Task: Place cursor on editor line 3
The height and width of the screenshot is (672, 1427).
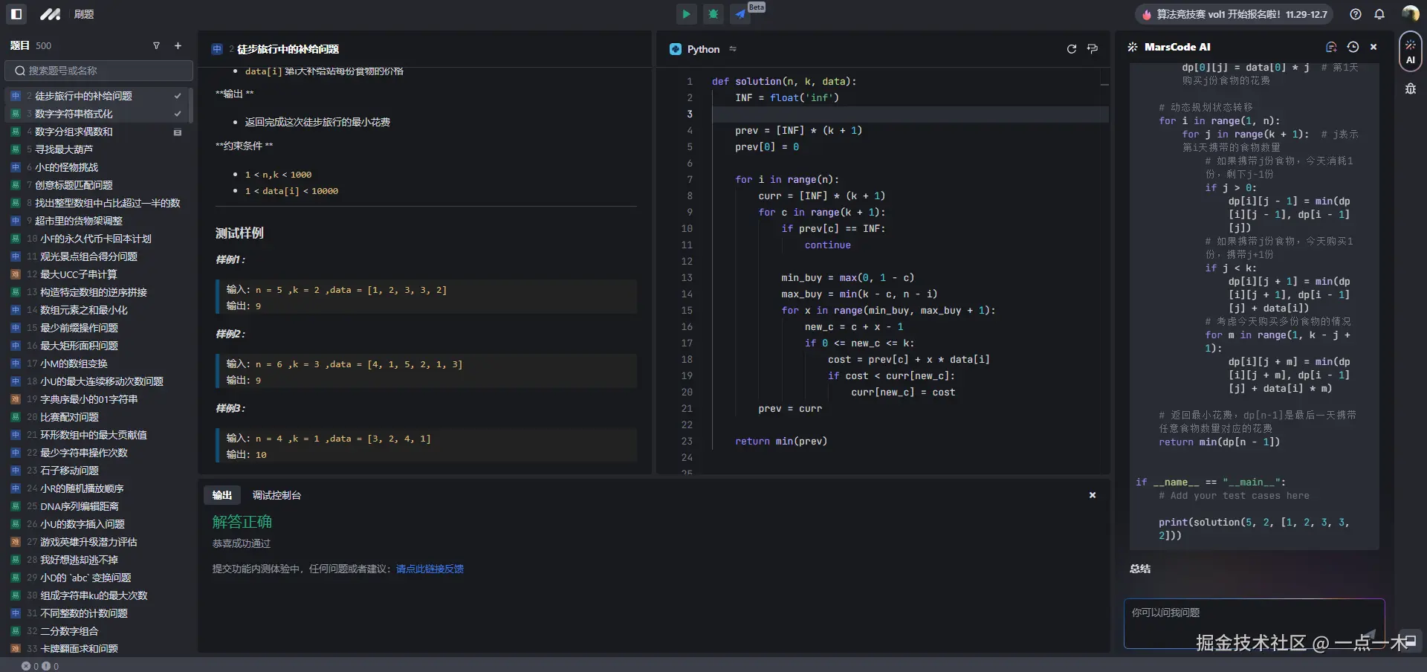Action: pos(910,114)
